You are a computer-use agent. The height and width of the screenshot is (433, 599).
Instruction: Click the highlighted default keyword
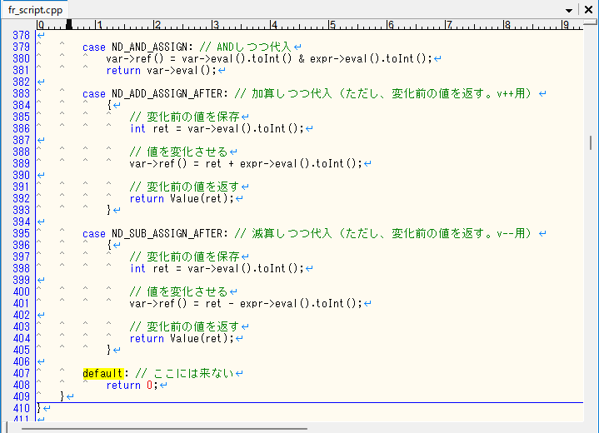(102, 373)
